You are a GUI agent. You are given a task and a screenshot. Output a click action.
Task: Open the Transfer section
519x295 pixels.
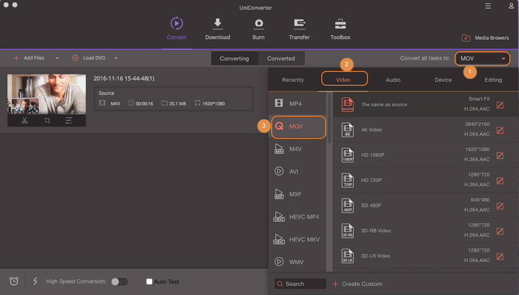click(x=299, y=29)
